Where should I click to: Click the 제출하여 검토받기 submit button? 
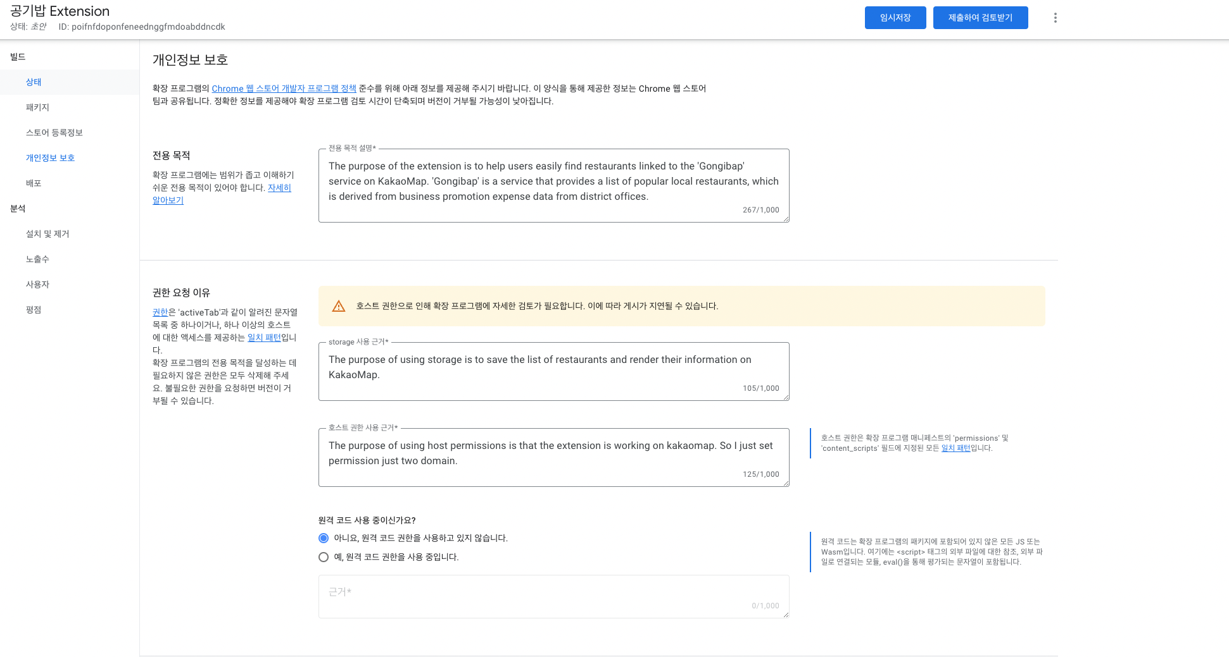pos(980,18)
